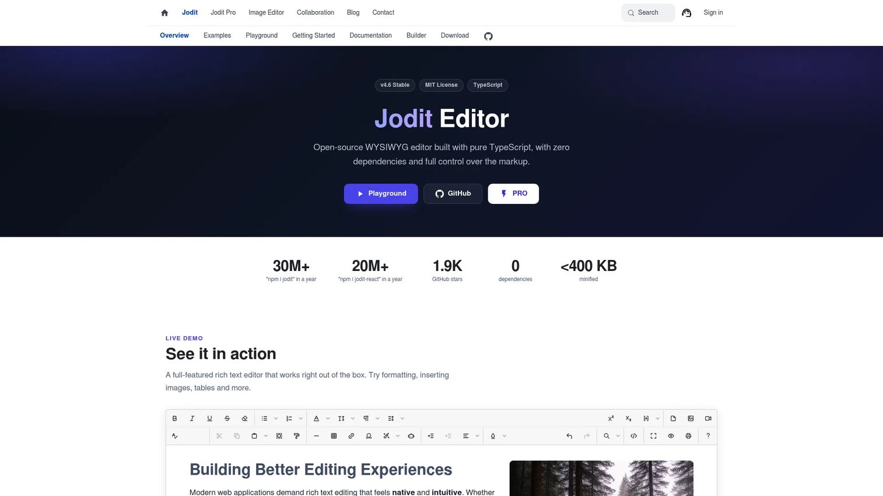The image size is (883, 496).
Task: Toggle bold formatting in the editor toolbar
Action: [x=174, y=418]
